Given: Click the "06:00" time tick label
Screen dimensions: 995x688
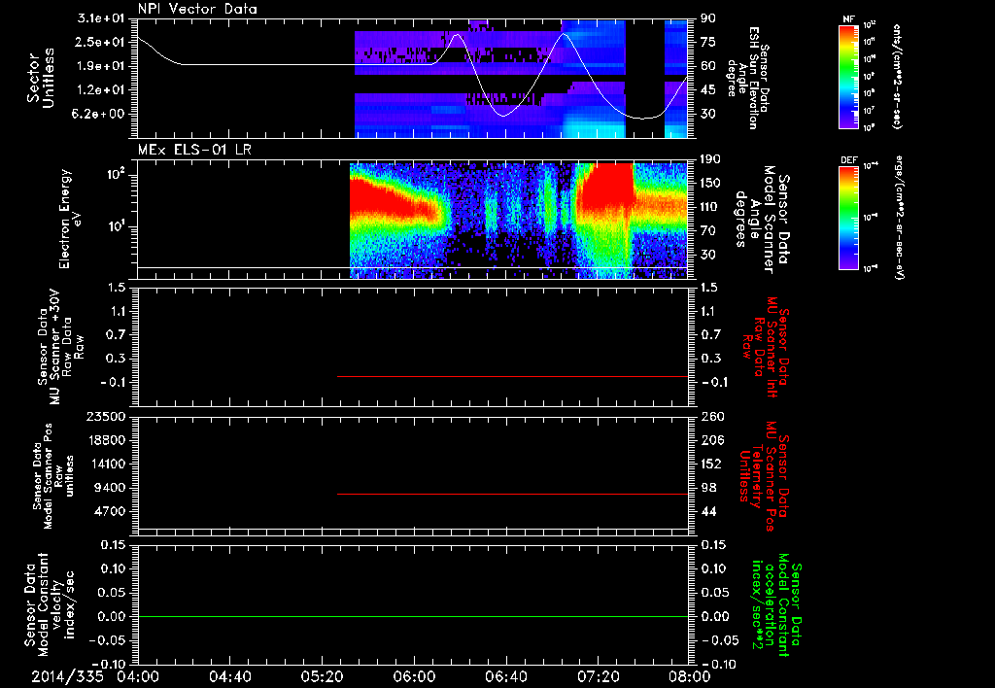Looking at the screenshot, I should pyautogui.click(x=414, y=676).
